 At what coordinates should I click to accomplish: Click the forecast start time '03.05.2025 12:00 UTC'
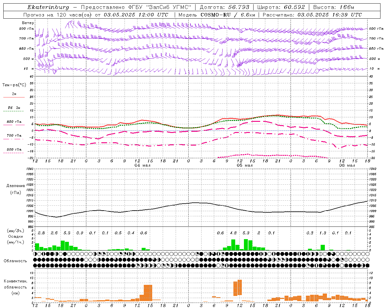(136, 15)
